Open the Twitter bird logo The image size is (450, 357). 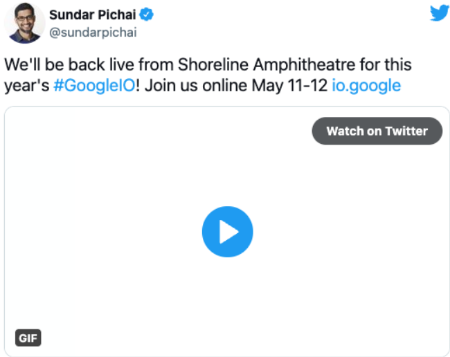point(439,14)
